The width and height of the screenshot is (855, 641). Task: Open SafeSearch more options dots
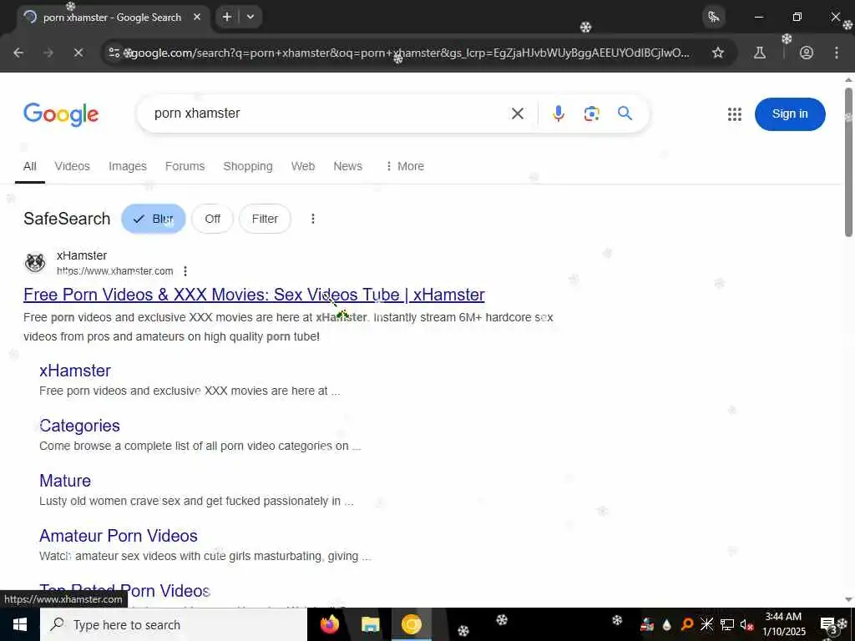click(312, 219)
